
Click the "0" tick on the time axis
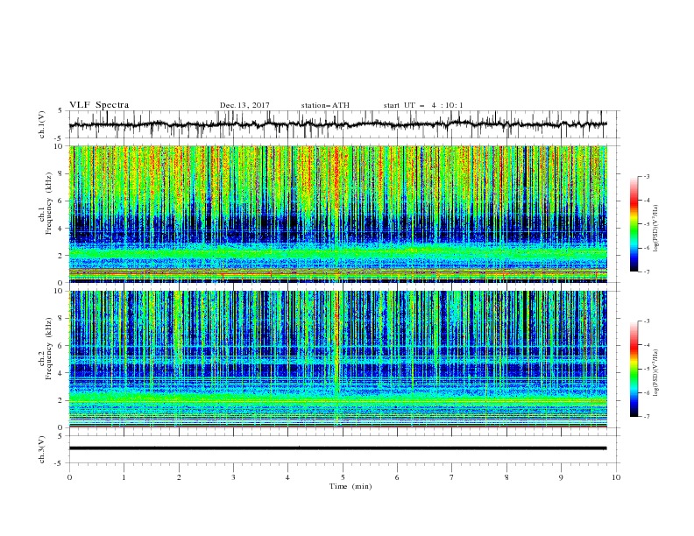click(x=69, y=477)
